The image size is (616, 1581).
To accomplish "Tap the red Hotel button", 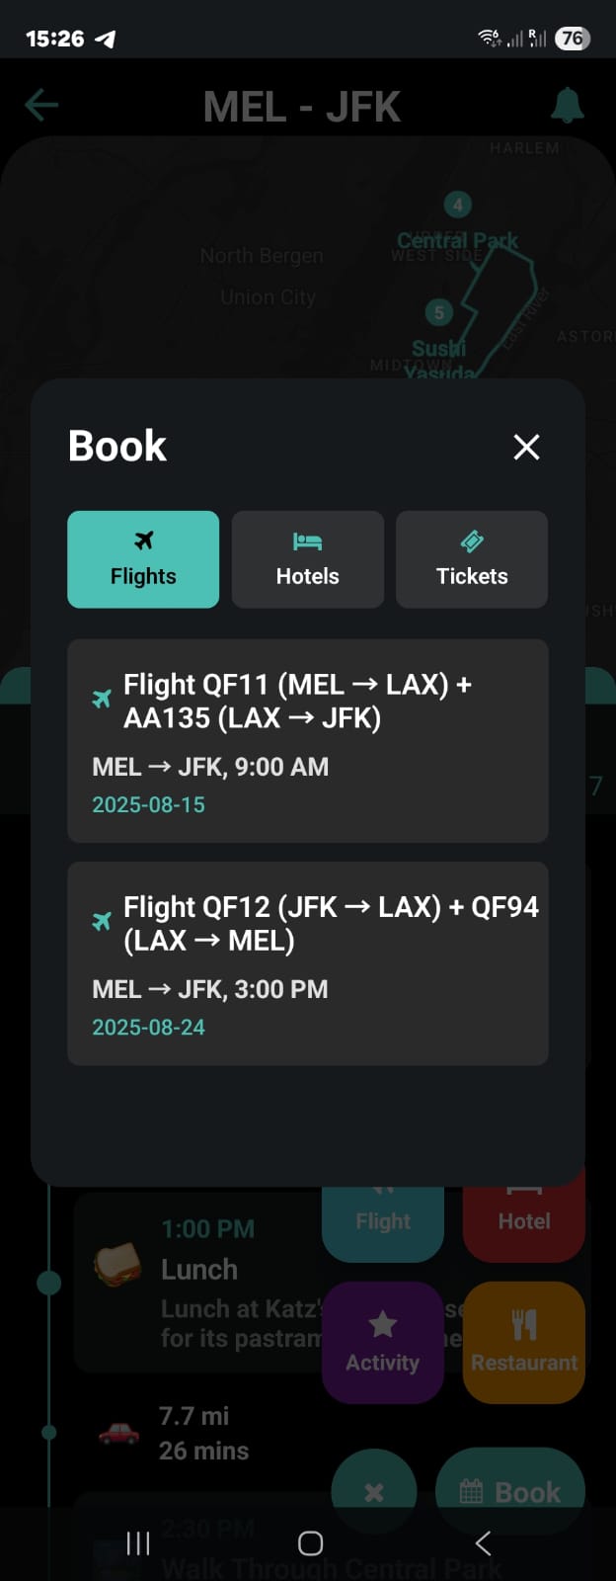I will tap(524, 1215).
